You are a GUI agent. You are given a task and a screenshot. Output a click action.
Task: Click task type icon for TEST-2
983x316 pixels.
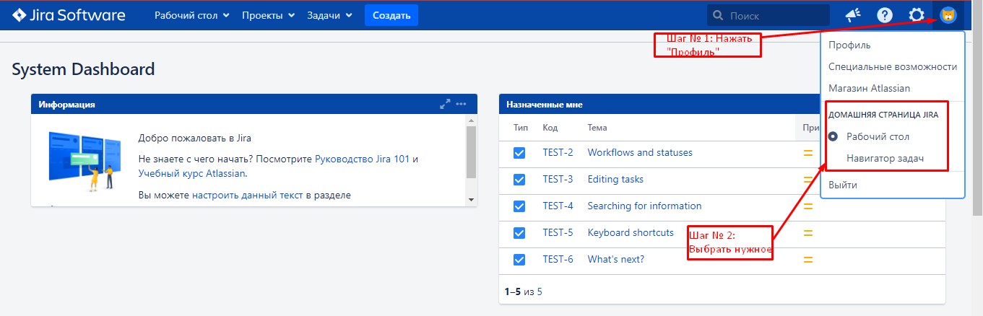pyautogui.click(x=519, y=153)
